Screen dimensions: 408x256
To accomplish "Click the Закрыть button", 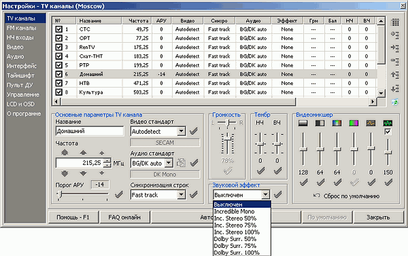I will pyautogui.click(x=378, y=217).
